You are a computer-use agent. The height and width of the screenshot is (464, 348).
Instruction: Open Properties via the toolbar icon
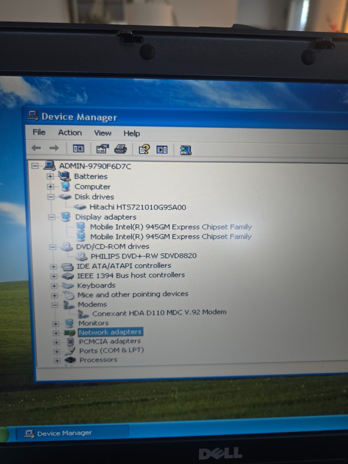pos(102,149)
